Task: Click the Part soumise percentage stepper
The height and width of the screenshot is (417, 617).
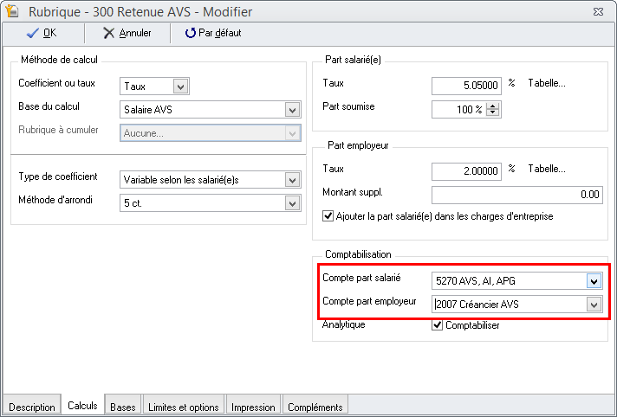Action: 494,110
